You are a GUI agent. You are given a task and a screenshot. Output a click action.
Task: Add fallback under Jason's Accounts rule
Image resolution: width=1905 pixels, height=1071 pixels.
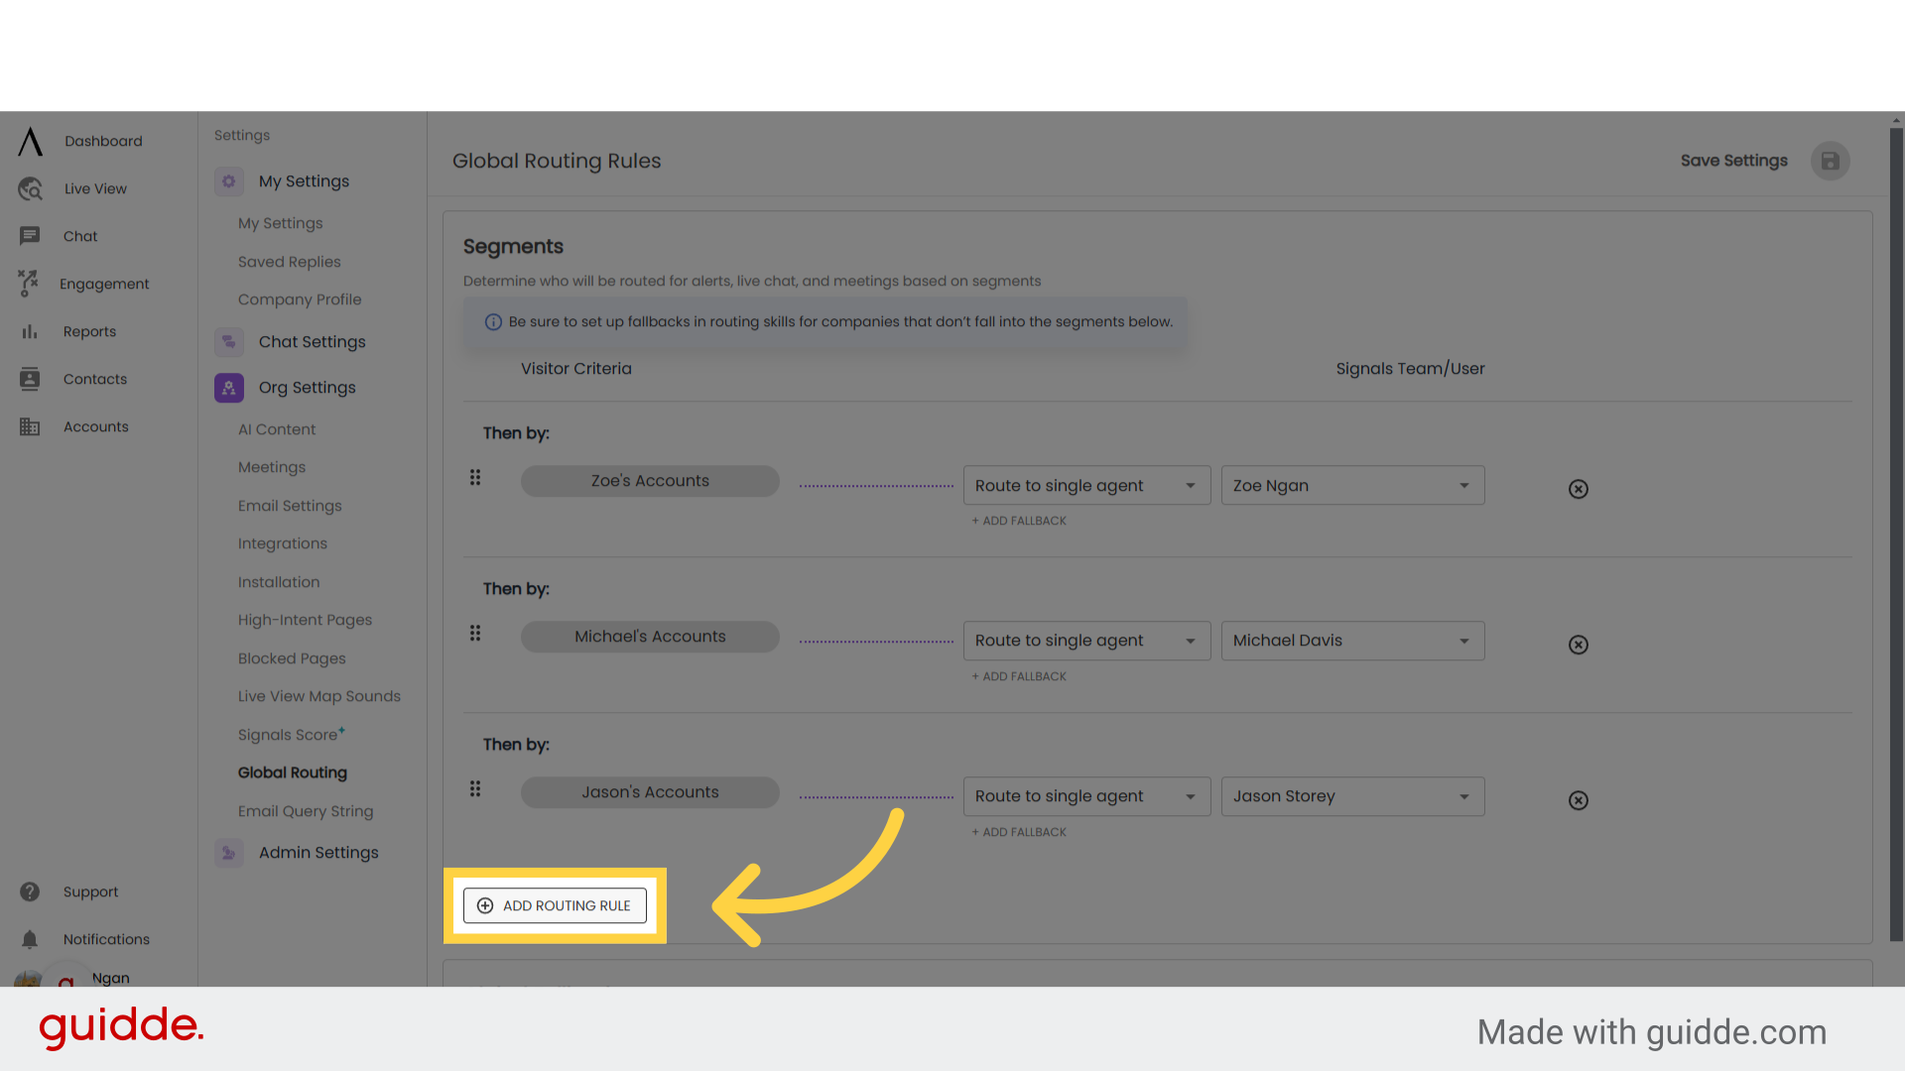click(1019, 832)
